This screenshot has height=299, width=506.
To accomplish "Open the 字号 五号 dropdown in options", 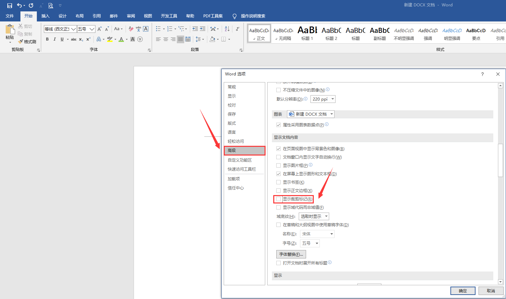I will 310,243.
